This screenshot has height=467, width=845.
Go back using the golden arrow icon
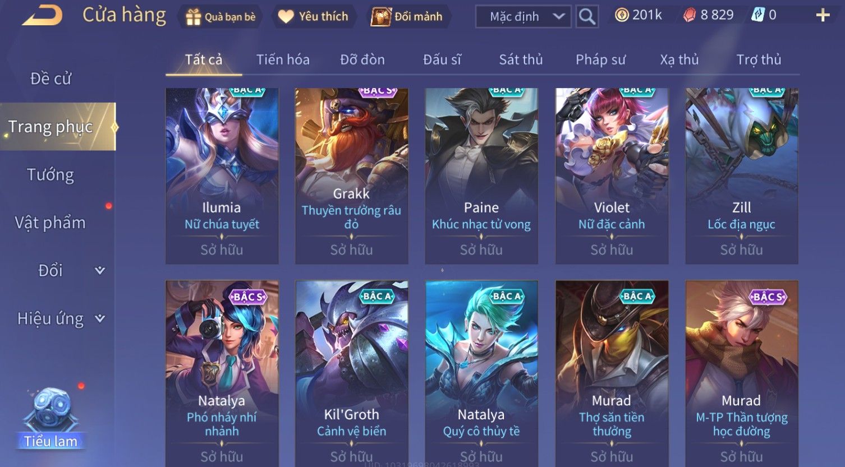(x=42, y=15)
